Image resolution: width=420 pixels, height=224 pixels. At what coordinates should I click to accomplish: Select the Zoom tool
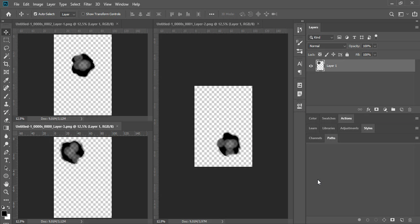click(x=6, y=192)
